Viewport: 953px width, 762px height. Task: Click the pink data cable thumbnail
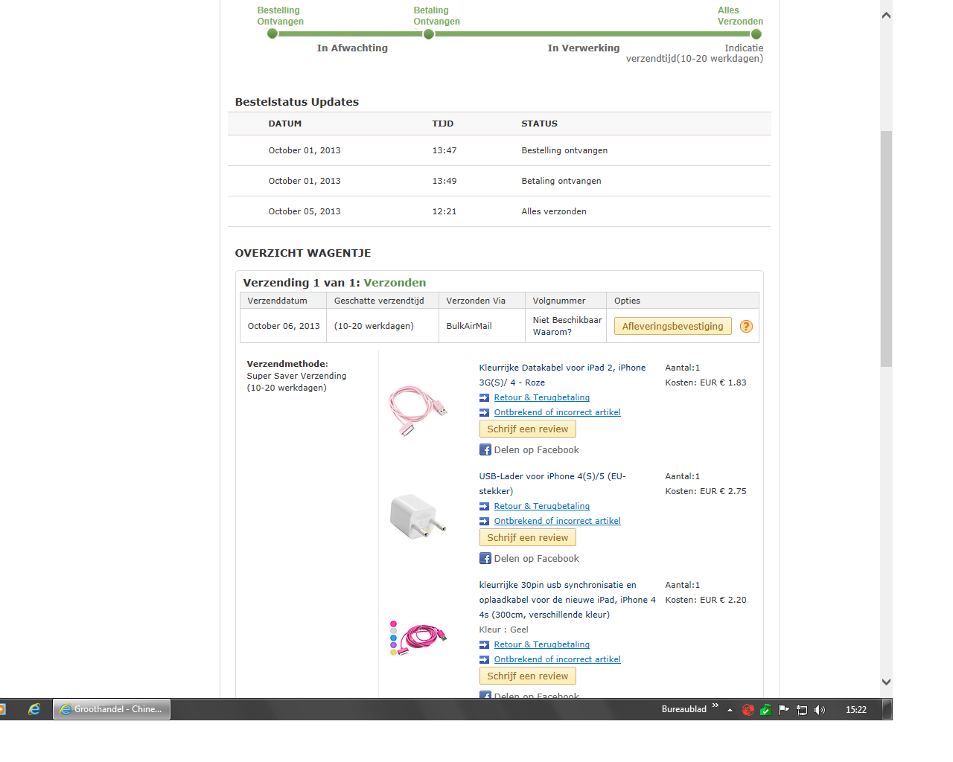418,409
